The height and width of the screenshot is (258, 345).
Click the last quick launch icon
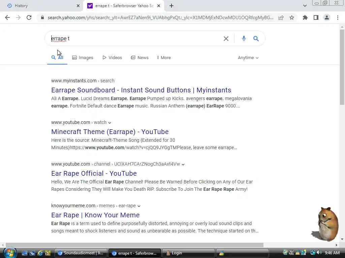48,253
